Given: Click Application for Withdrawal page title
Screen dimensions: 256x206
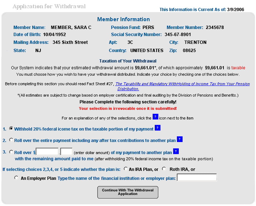Looking at the screenshot, I should (49, 6).
